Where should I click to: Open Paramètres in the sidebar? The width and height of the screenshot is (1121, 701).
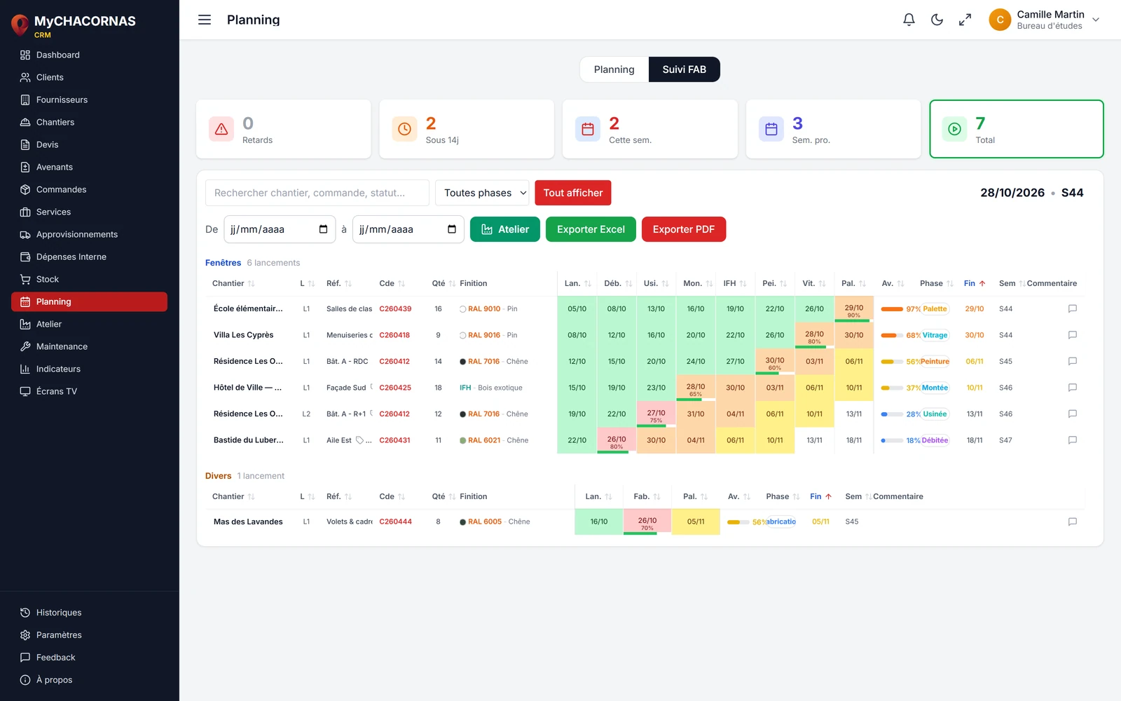90,635
